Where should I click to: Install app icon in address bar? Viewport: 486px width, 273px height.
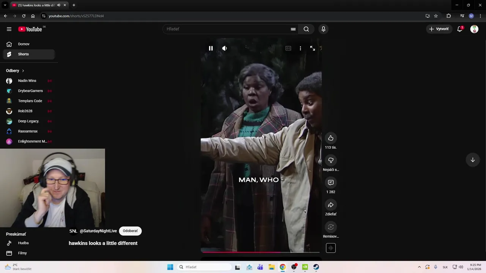tap(428, 16)
